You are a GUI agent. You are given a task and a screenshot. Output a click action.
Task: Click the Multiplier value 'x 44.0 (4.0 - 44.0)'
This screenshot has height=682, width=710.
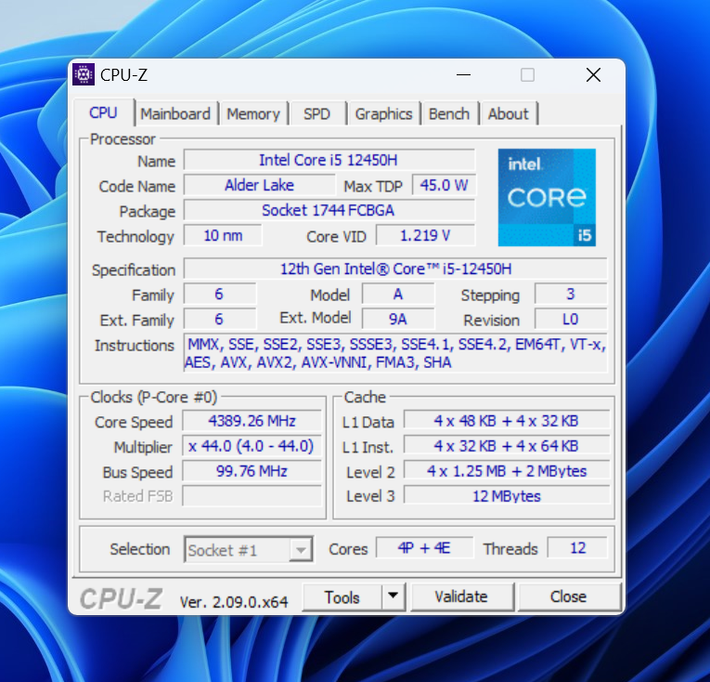coord(252,446)
